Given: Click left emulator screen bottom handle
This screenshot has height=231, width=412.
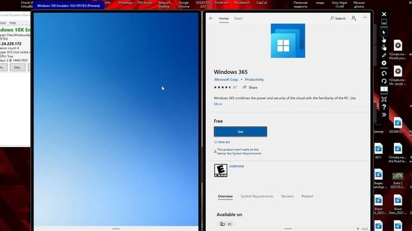Looking at the screenshot, I should (x=116, y=228).
